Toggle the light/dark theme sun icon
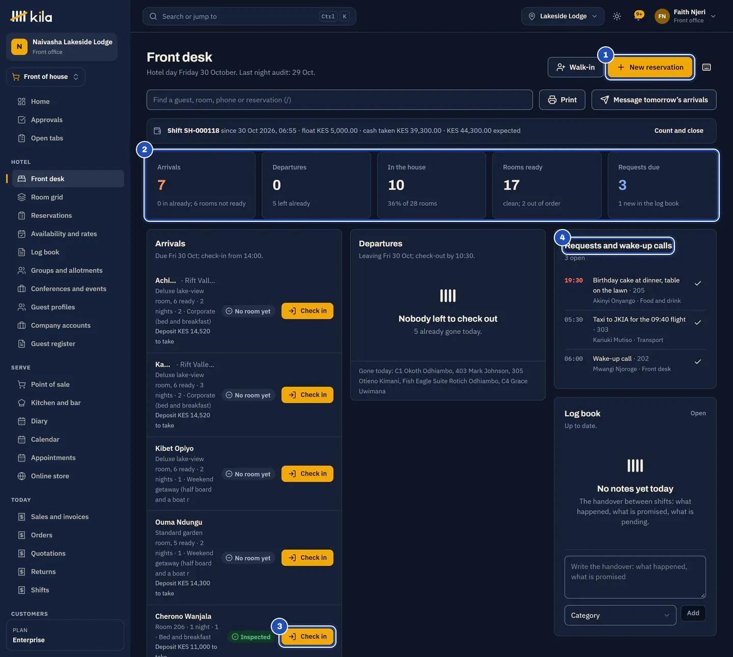Image resolution: width=733 pixels, height=657 pixels. [x=617, y=16]
